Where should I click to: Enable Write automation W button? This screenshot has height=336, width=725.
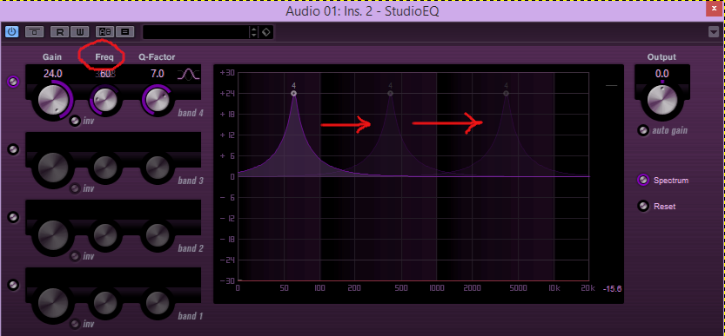[x=79, y=32]
